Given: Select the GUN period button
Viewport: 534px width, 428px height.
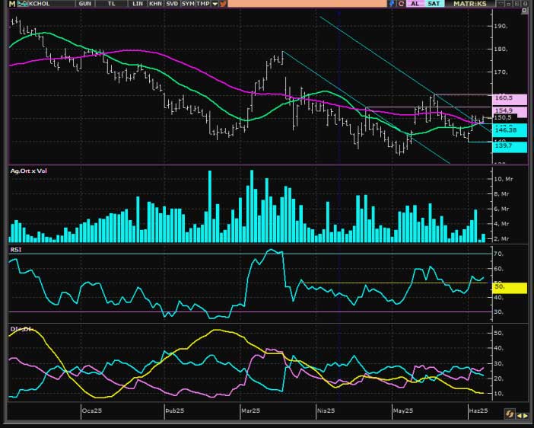Looking at the screenshot, I should click(85, 4).
